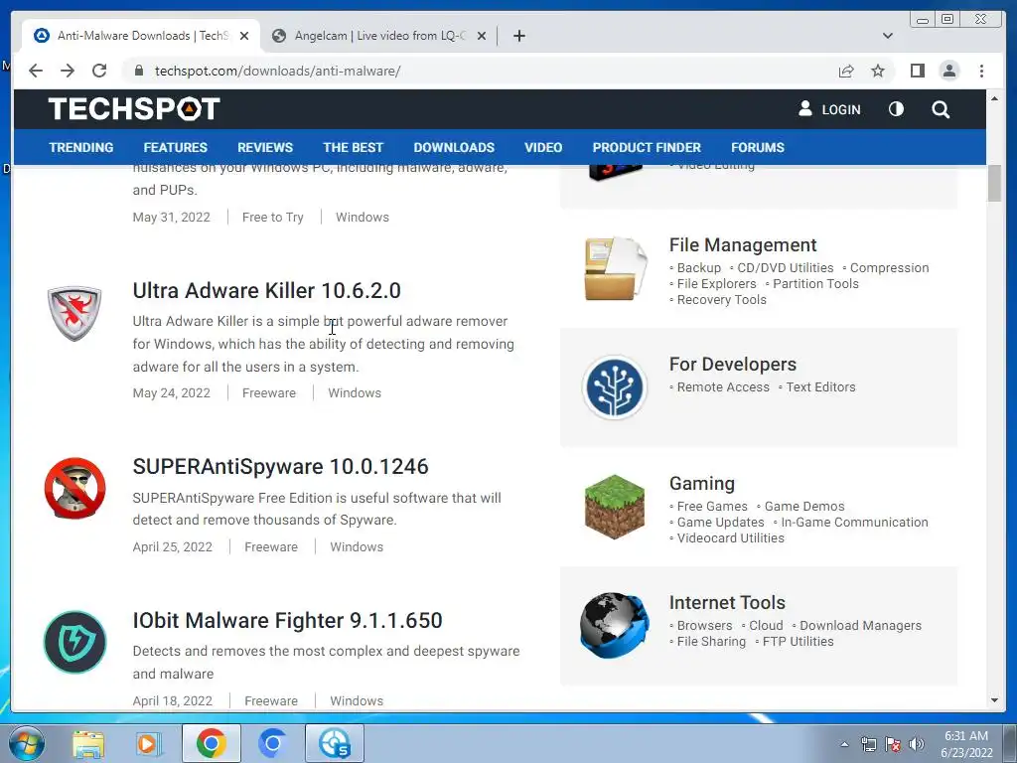Open the Remote Access link

pos(723,387)
